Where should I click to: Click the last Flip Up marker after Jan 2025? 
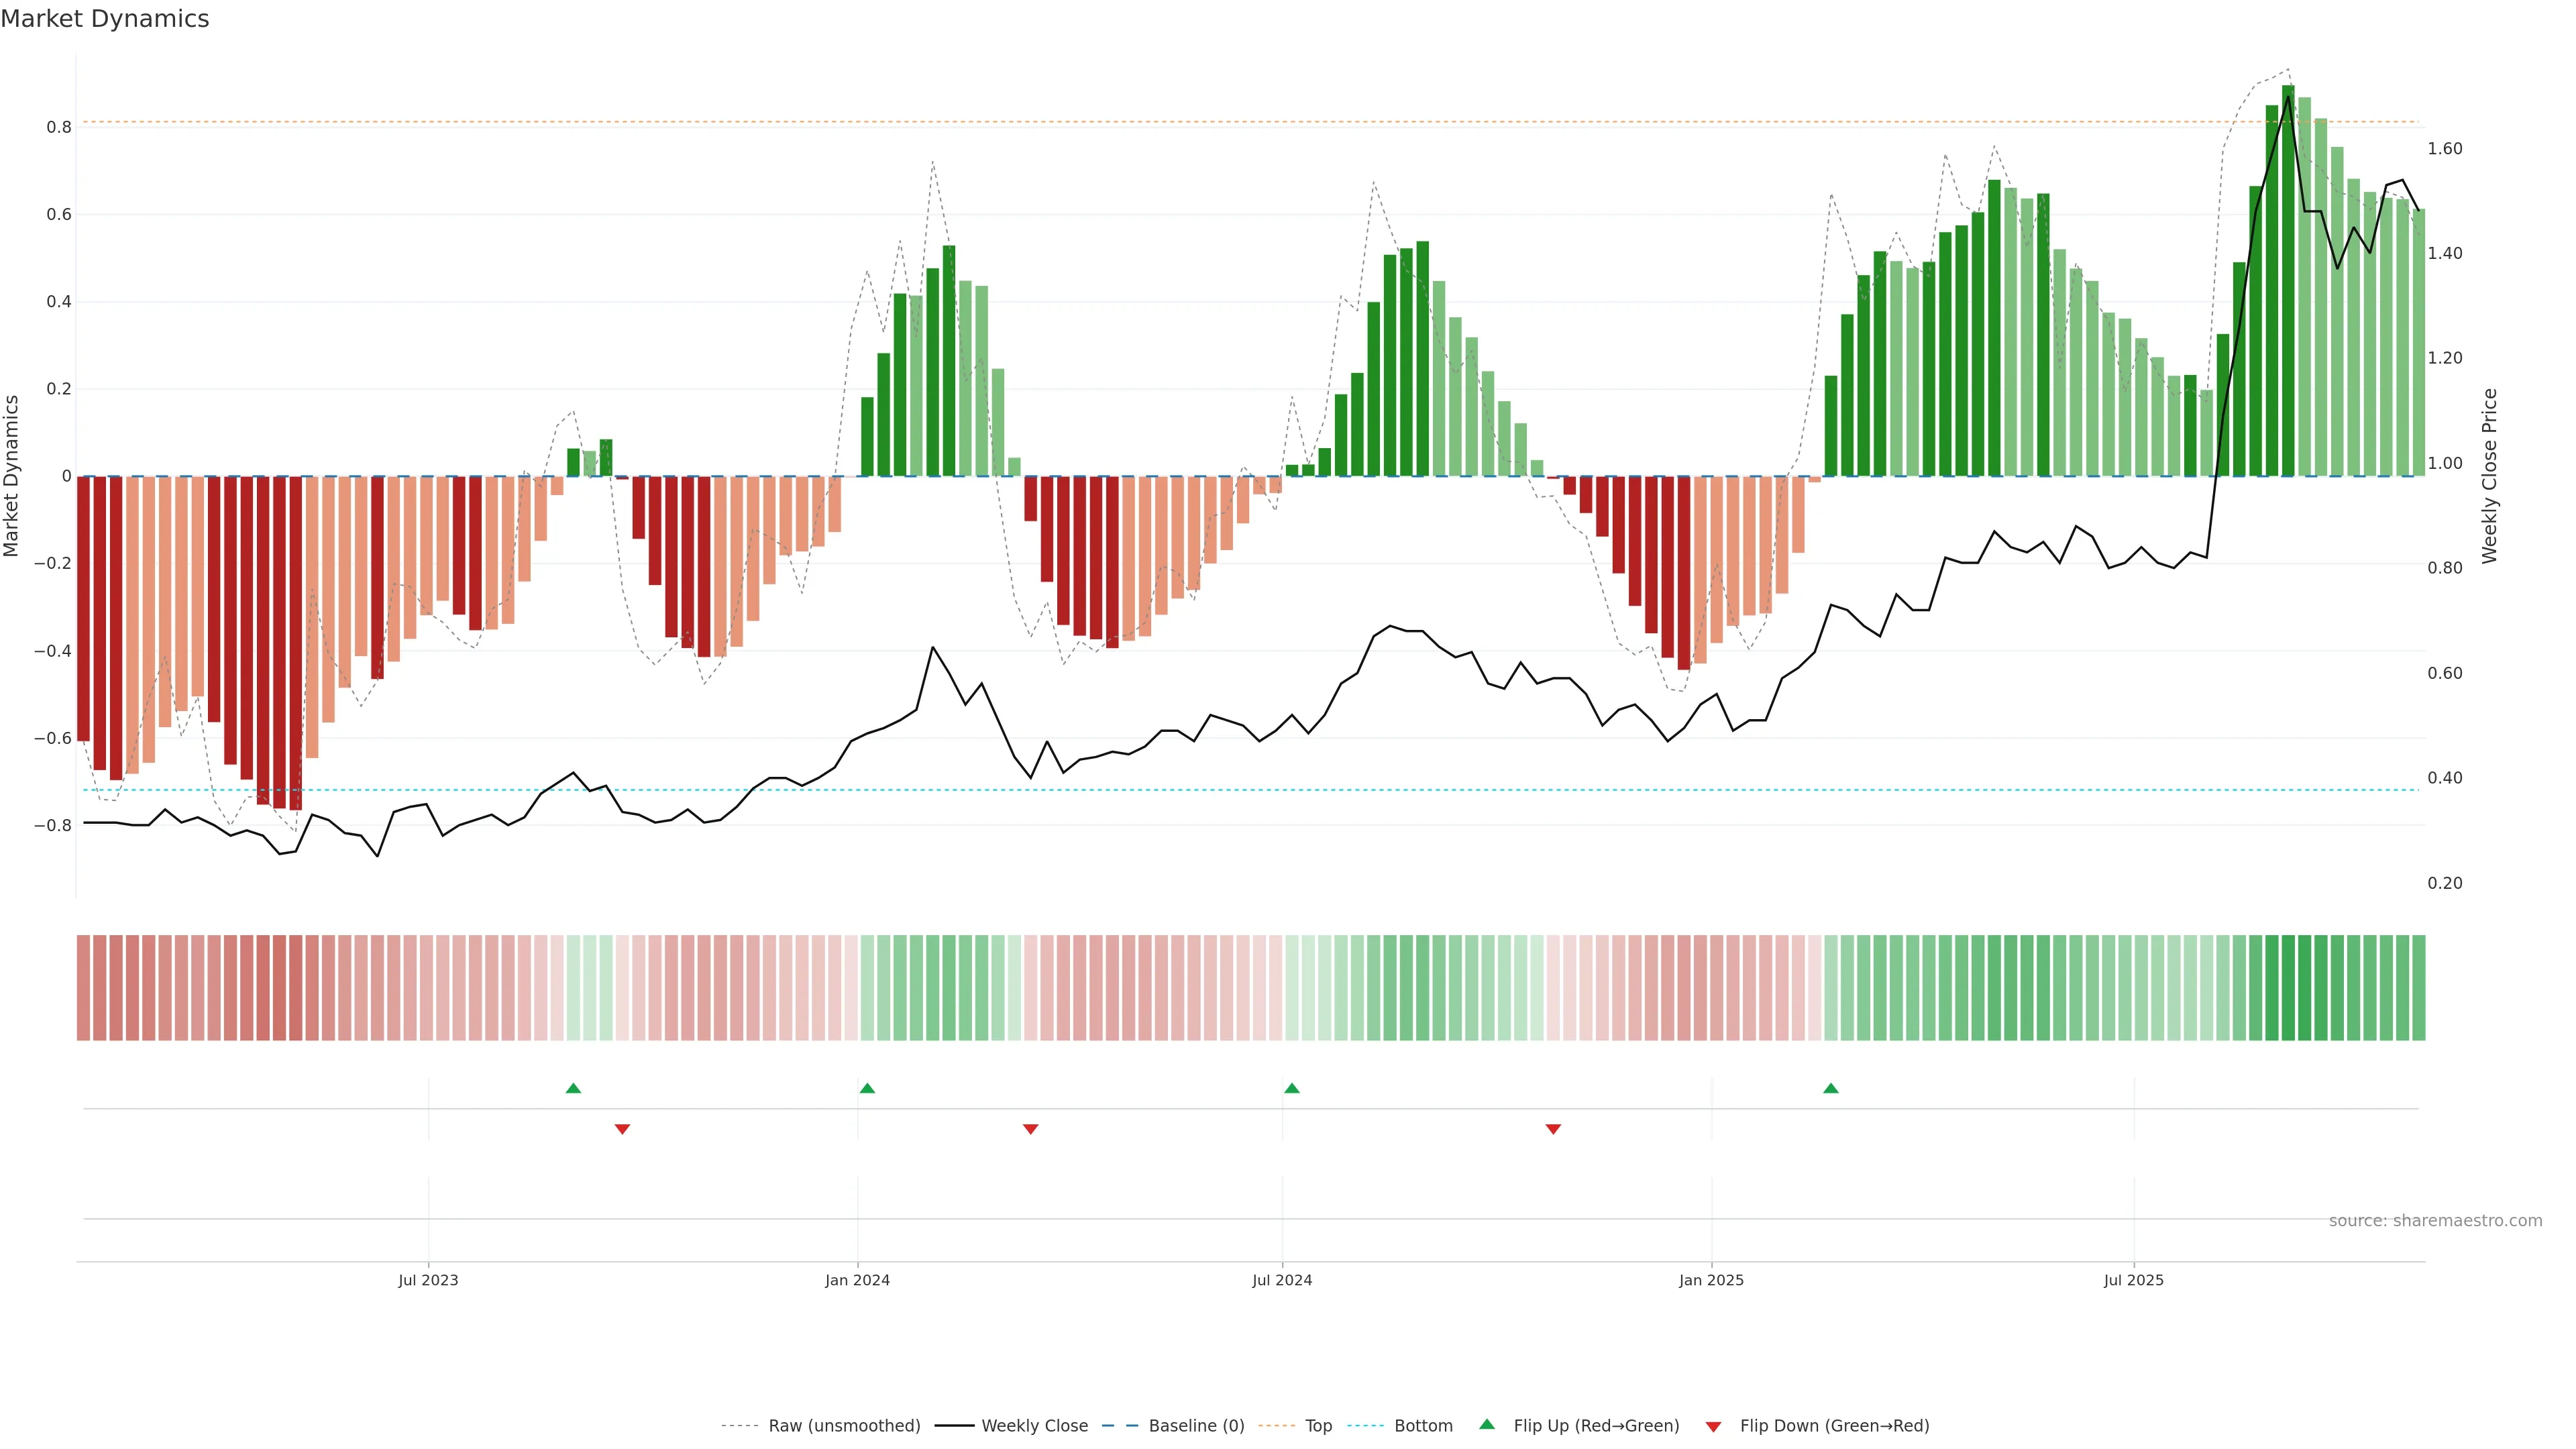click(1830, 1088)
